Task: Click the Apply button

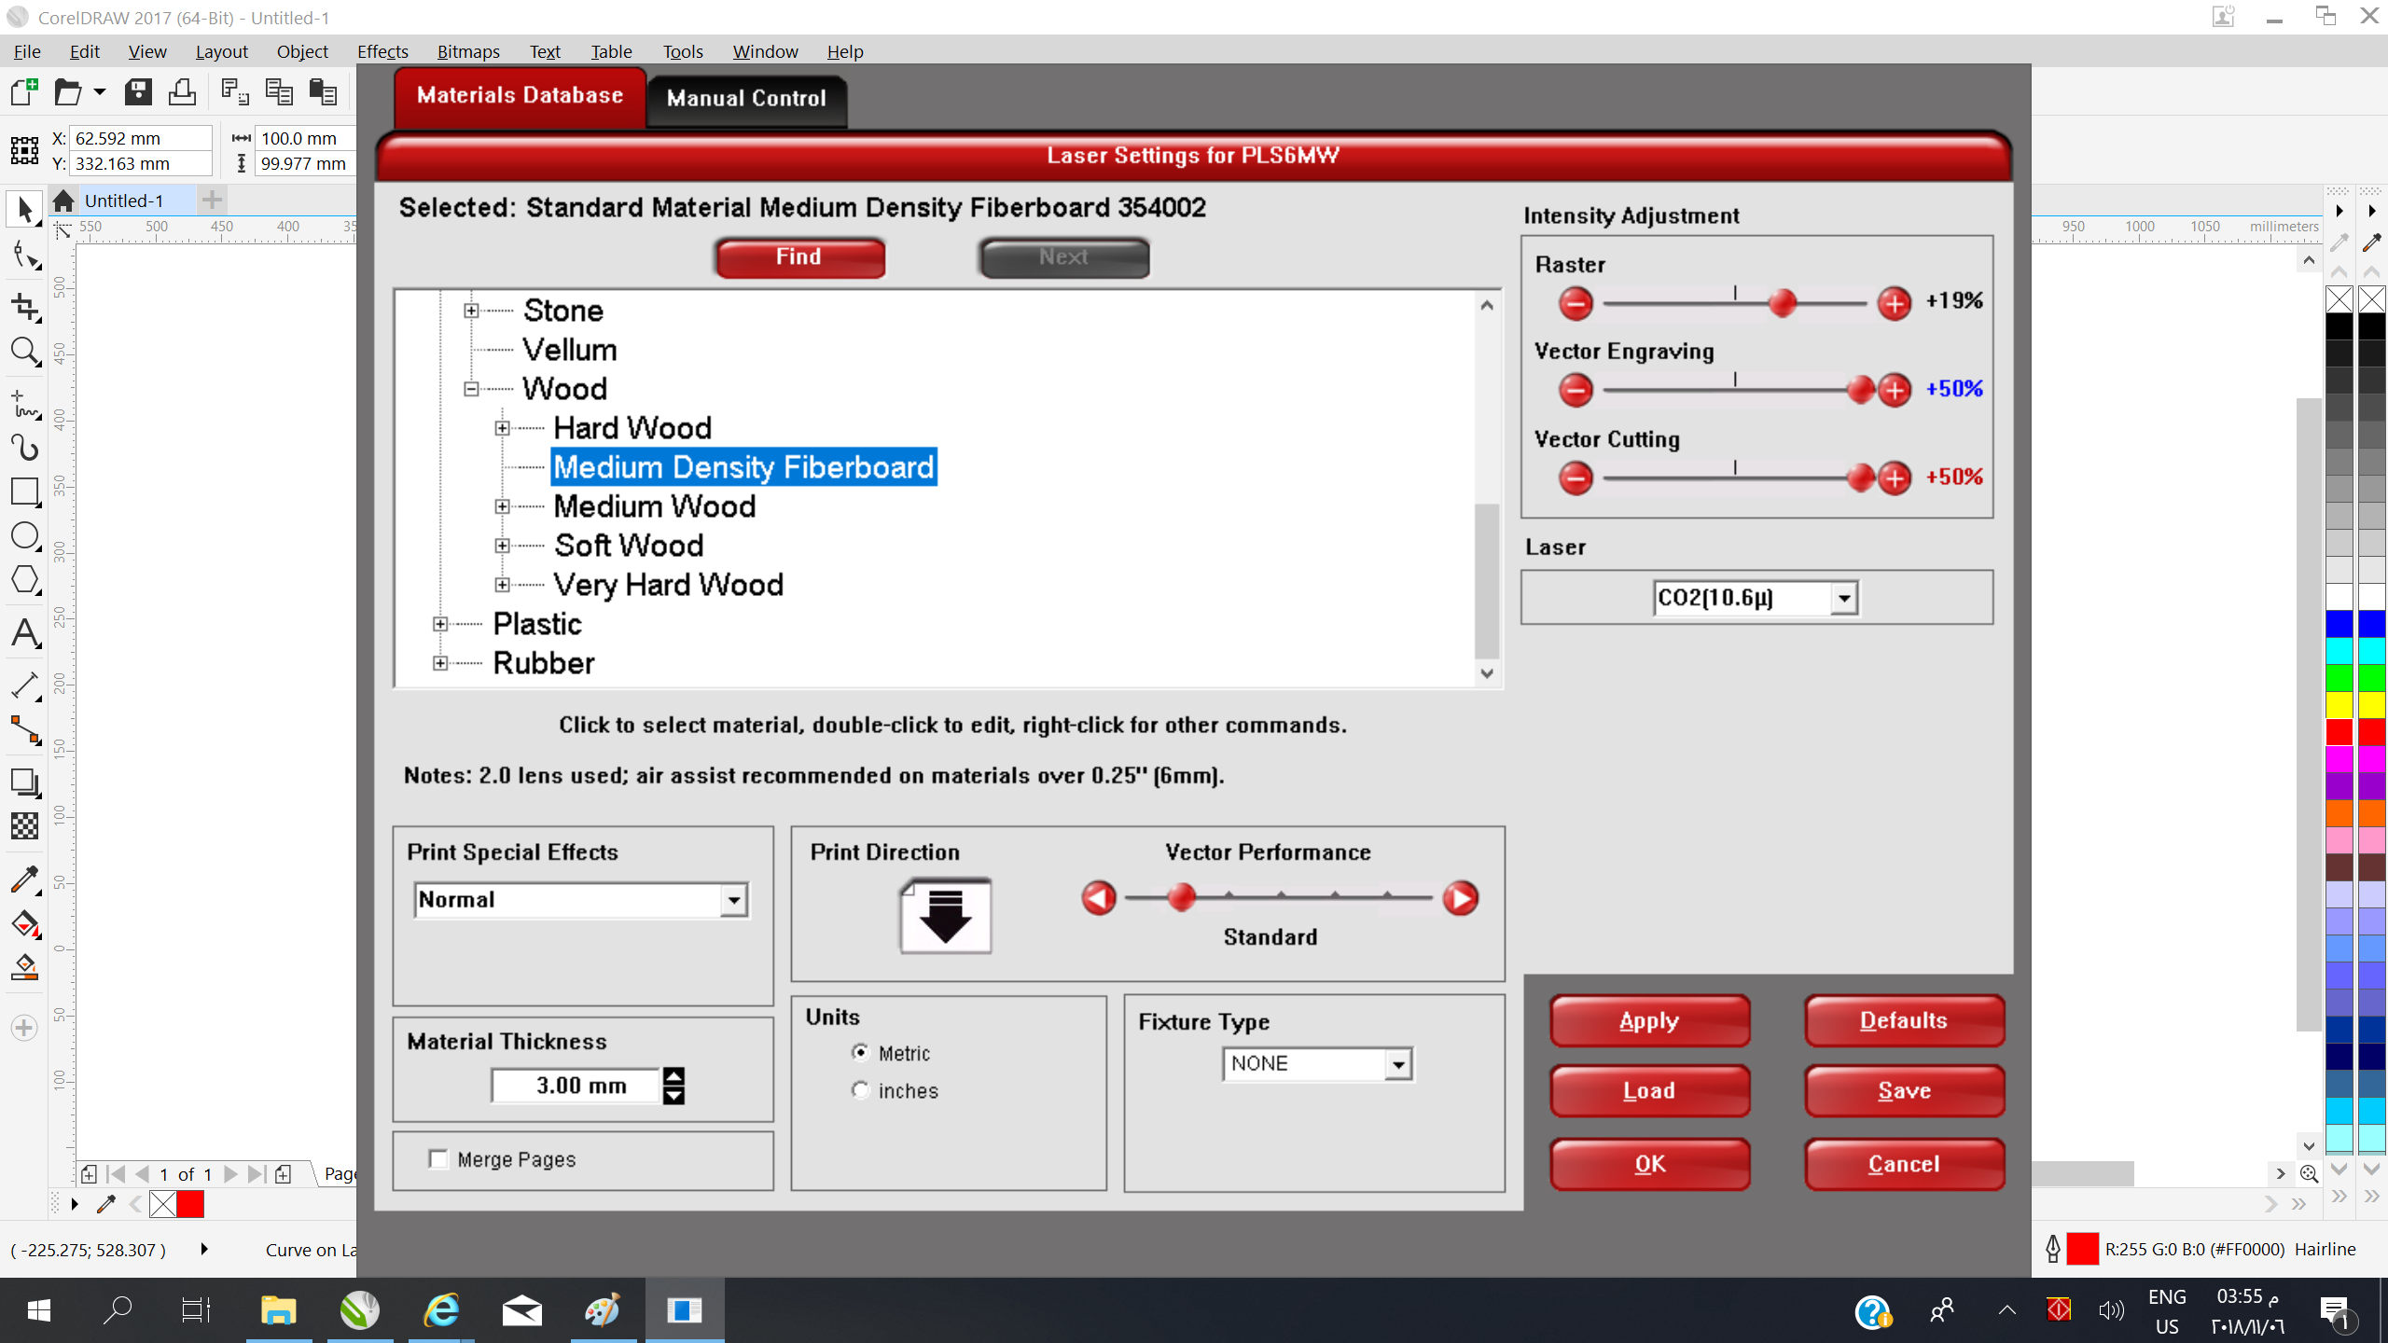Action: point(1649,1020)
